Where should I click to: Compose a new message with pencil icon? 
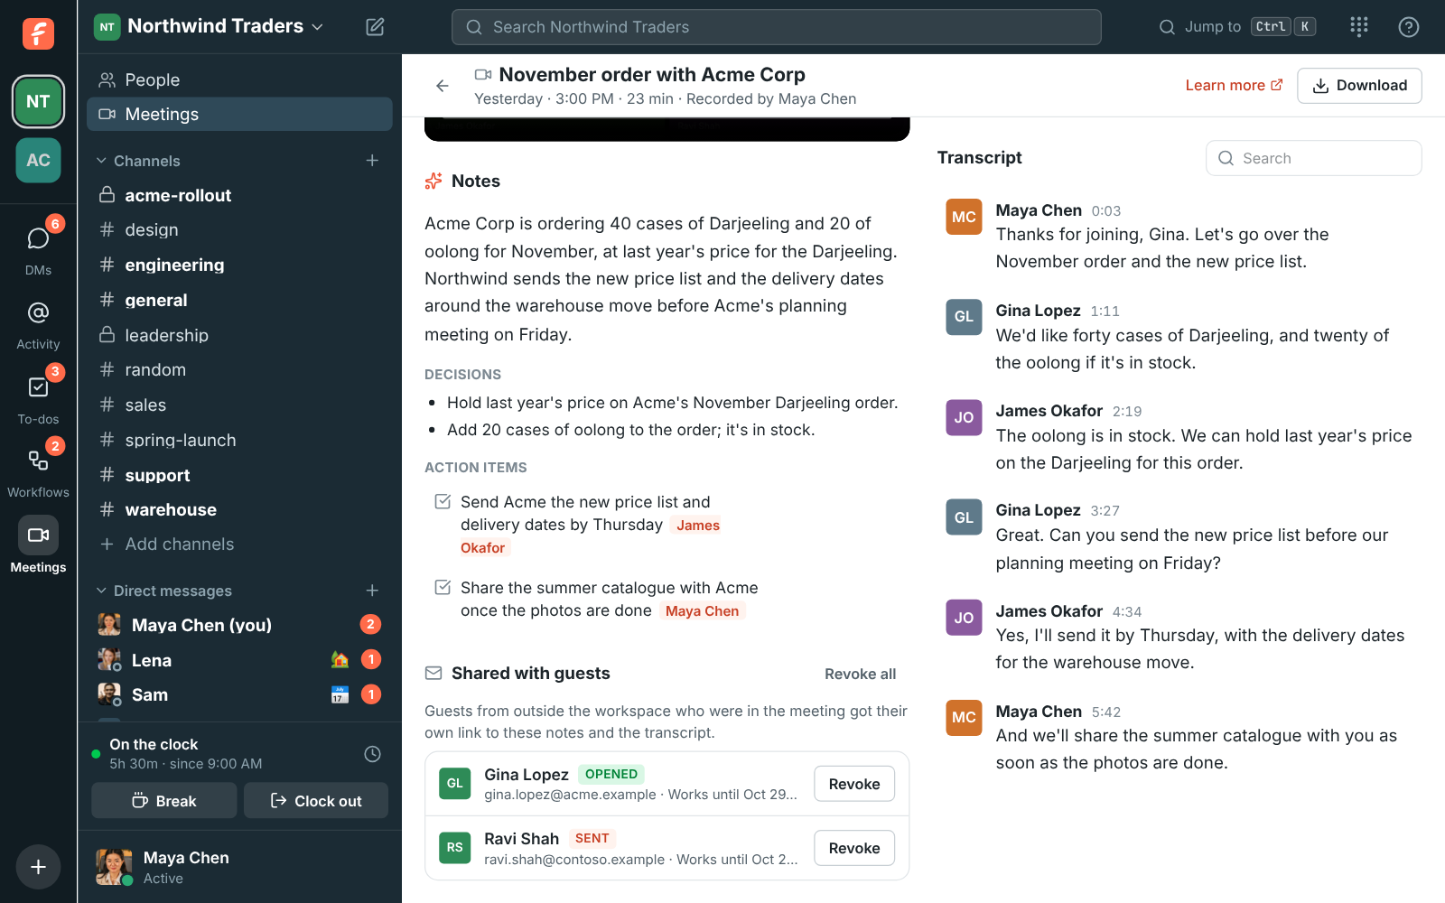(x=375, y=27)
